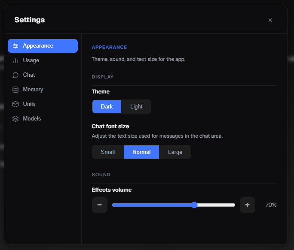Open the Models settings tab

coord(43,119)
